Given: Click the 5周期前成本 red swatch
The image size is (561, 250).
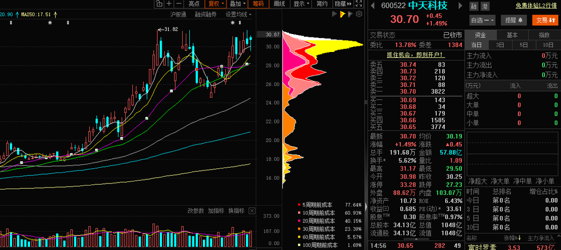Looking at the screenshot, I should (299, 205).
